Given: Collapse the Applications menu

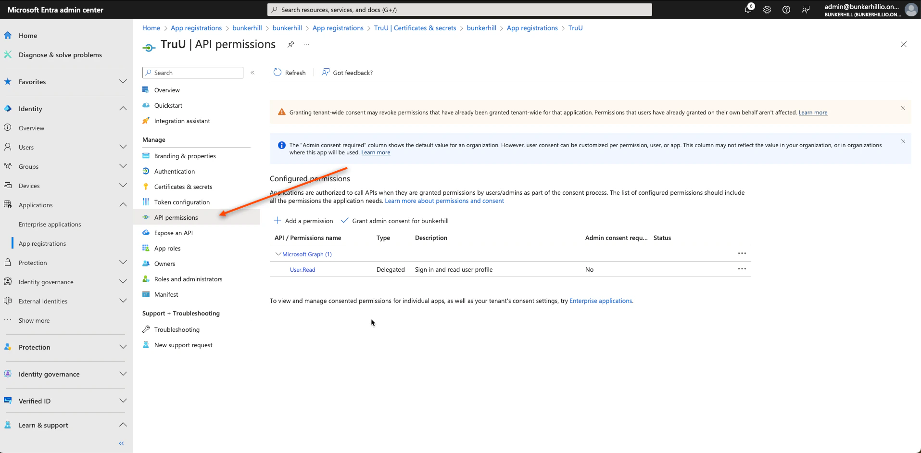Looking at the screenshot, I should (x=123, y=205).
